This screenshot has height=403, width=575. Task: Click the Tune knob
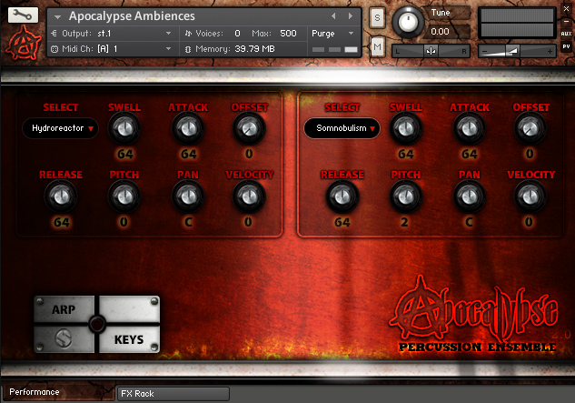coord(408,22)
